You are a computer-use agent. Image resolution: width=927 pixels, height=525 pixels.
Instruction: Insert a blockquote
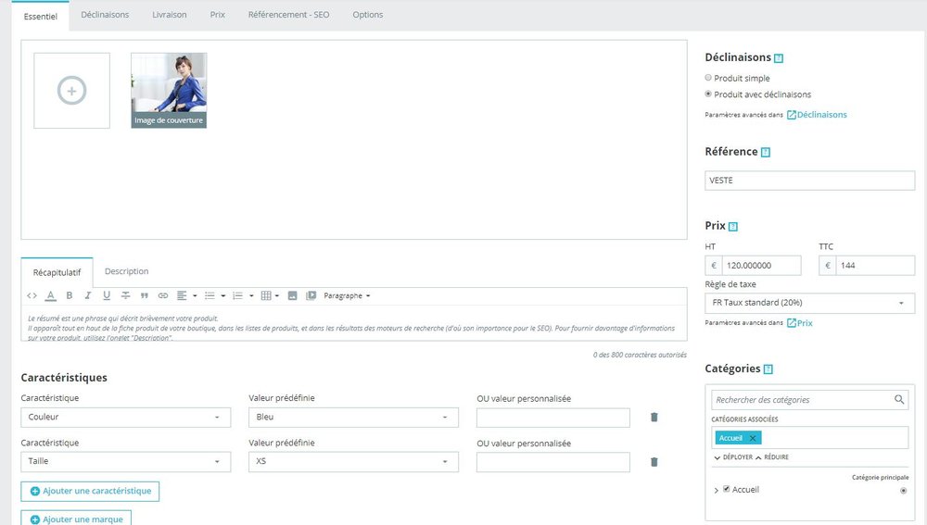[145, 296]
